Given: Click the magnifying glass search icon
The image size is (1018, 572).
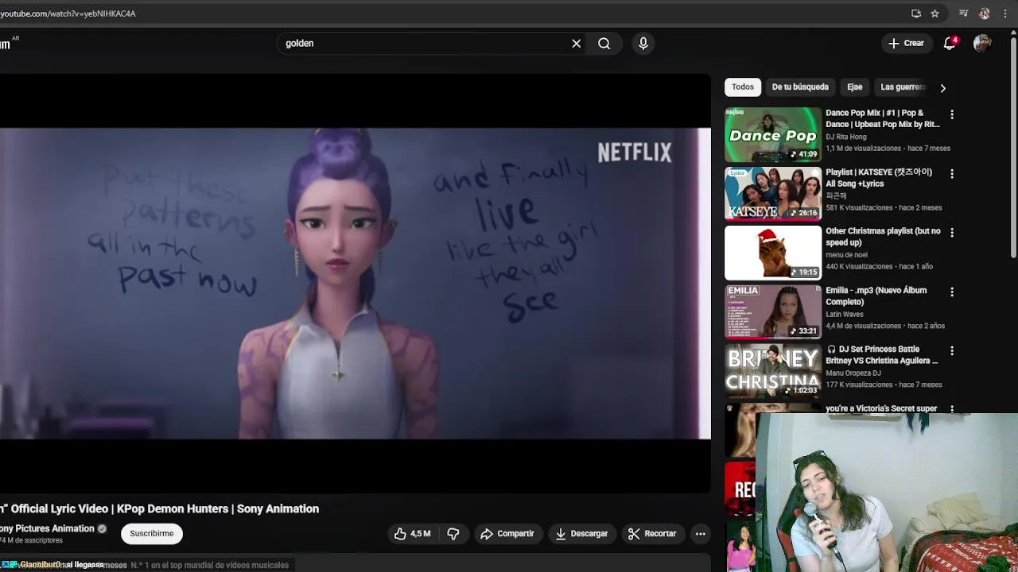Looking at the screenshot, I should pos(604,44).
